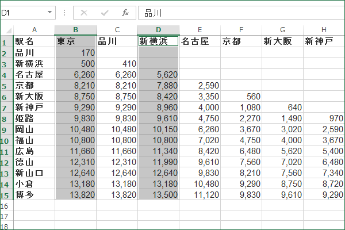Select column F header
Viewport: 345px width, 230px height.
[x=241, y=30]
